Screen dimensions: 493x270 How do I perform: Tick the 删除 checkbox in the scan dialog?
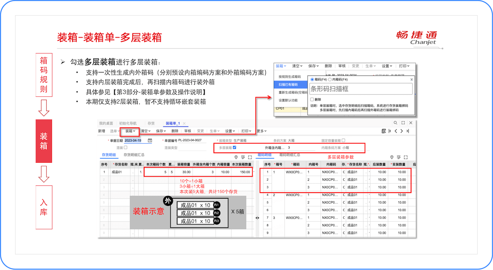coord(312,99)
